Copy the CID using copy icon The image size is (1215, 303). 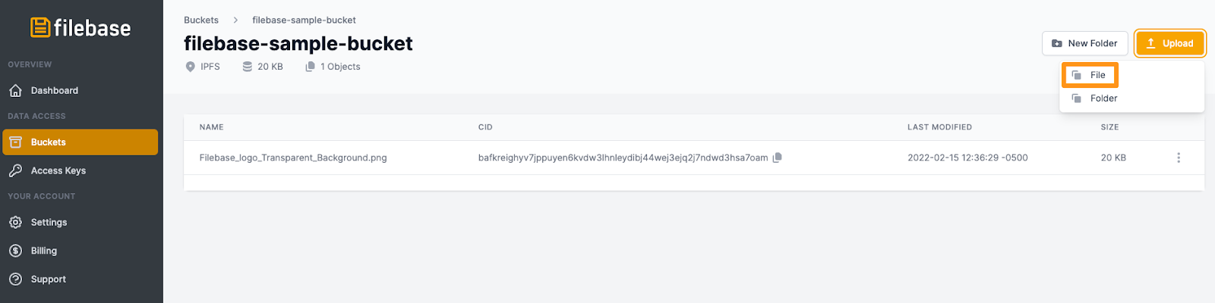pos(777,158)
